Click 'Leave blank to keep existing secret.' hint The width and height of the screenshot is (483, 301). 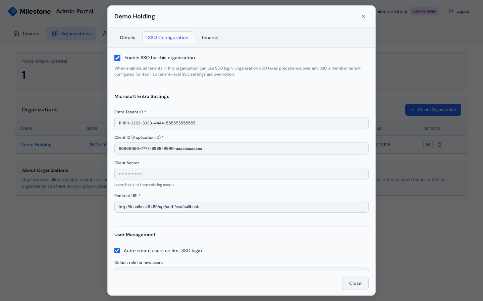(145, 185)
